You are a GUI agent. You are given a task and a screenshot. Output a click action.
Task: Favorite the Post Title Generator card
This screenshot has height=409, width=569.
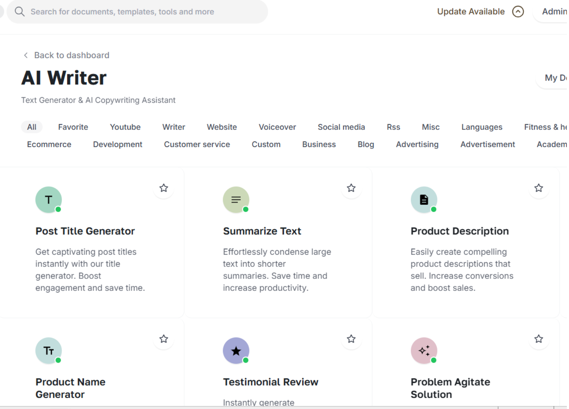[164, 188]
